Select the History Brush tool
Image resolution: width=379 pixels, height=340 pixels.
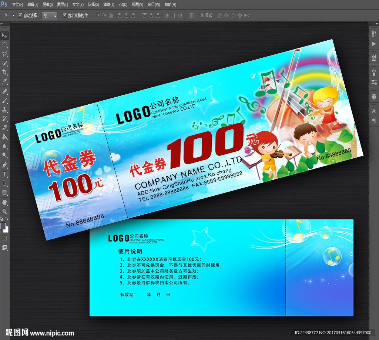4,118
